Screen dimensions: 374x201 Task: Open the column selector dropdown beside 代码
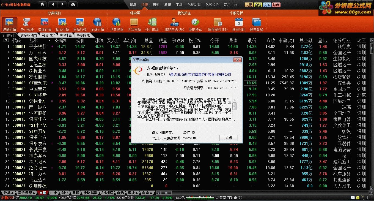[6, 40]
